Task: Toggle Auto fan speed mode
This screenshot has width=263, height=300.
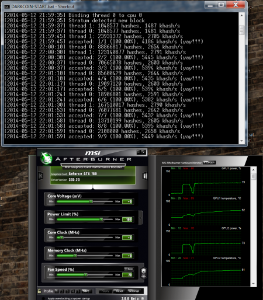Action: point(129,269)
